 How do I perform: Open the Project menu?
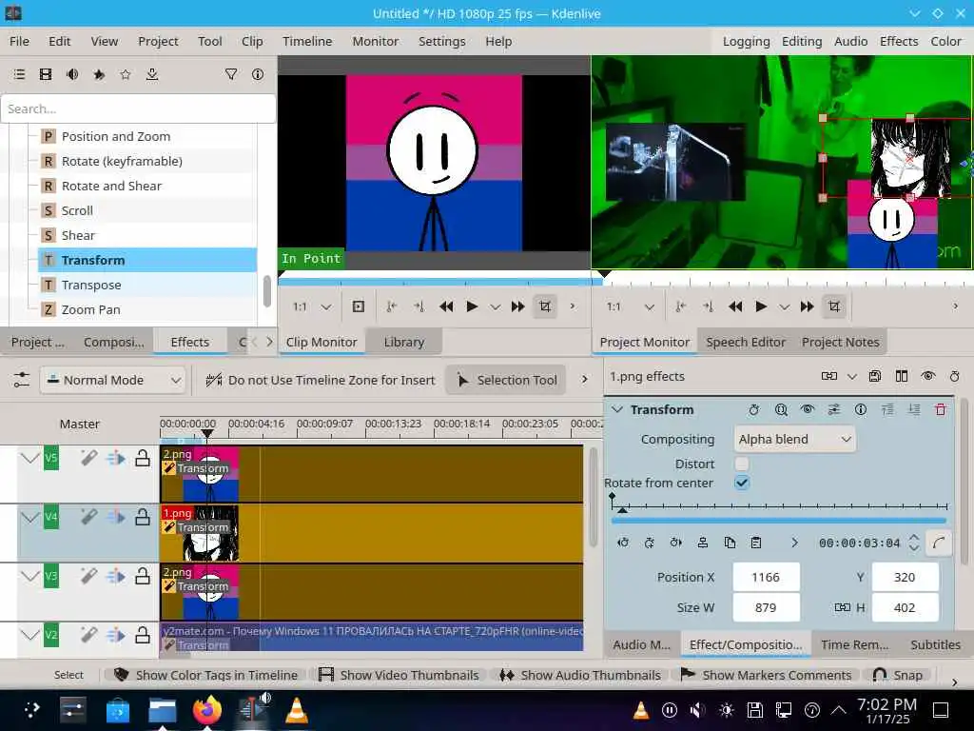pyautogui.click(x=158, y=41)
